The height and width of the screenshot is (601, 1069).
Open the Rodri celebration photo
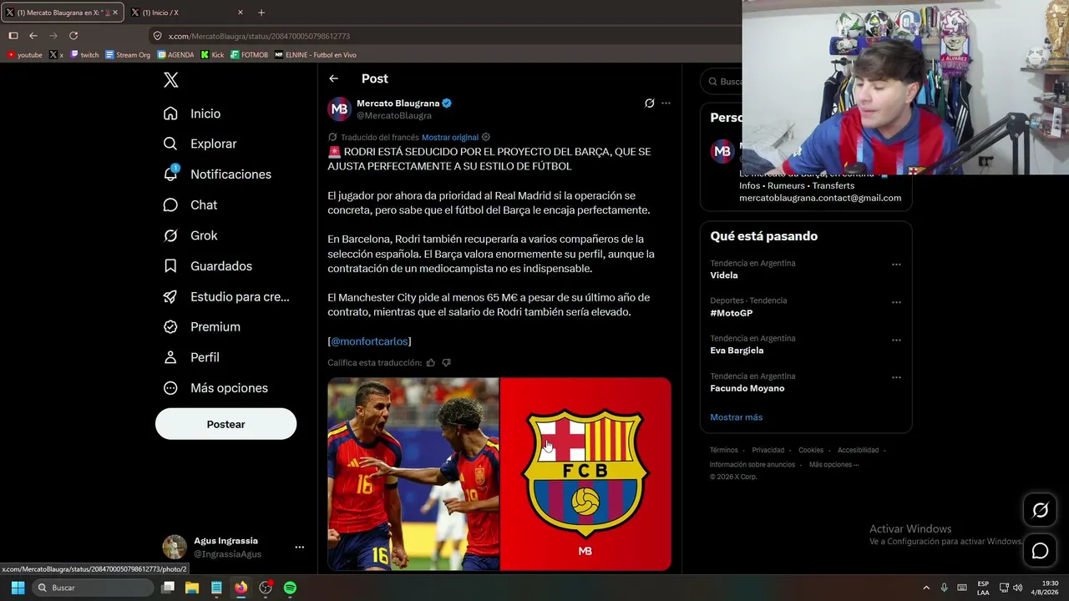coord(413,474)
